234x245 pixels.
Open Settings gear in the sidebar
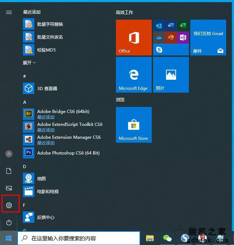9,205
